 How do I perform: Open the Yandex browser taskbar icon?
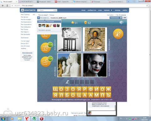pyautogui.click(x=27, y=119)
